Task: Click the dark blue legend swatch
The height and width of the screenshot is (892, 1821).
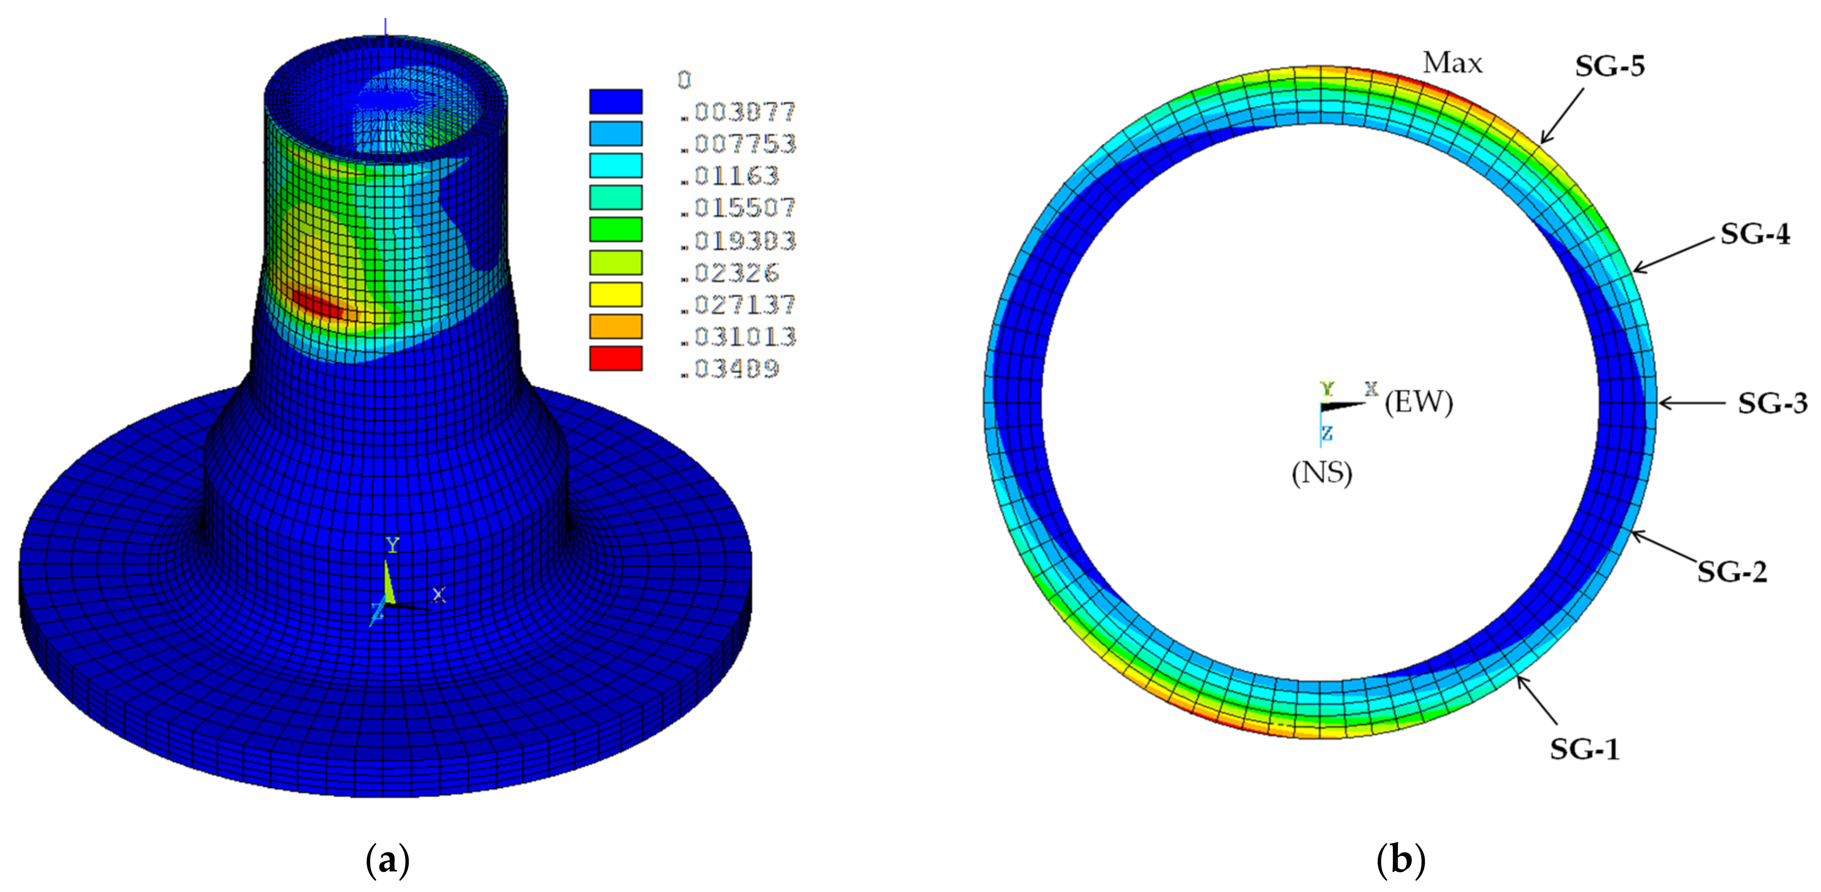Action: click(616, 101)
